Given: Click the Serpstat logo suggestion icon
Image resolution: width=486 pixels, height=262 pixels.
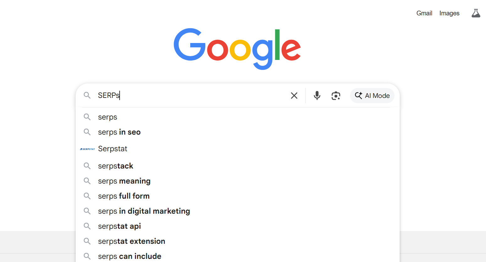Looking at the screenshot, I should (x=87, y=149).
